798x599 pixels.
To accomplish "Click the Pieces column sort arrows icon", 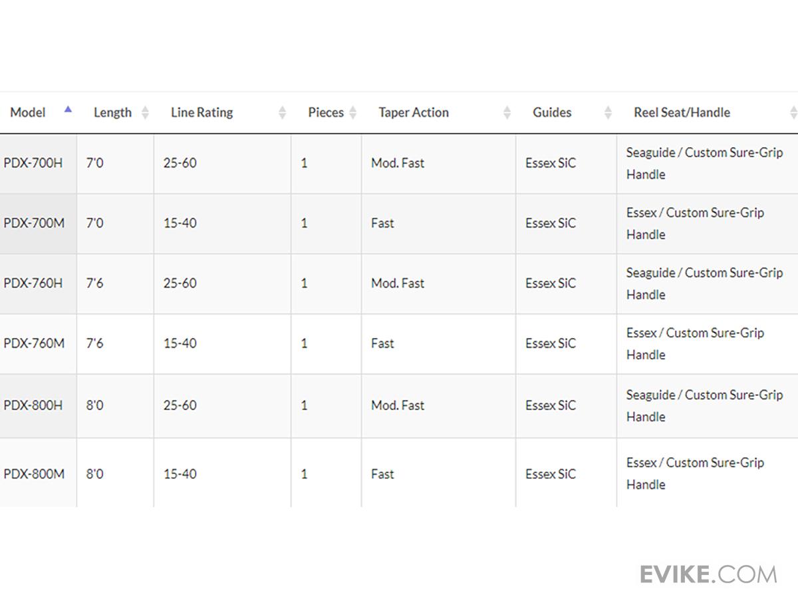I will 353,113.
